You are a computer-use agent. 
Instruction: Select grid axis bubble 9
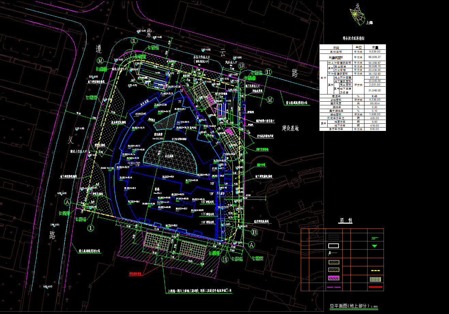coord(241,66)
